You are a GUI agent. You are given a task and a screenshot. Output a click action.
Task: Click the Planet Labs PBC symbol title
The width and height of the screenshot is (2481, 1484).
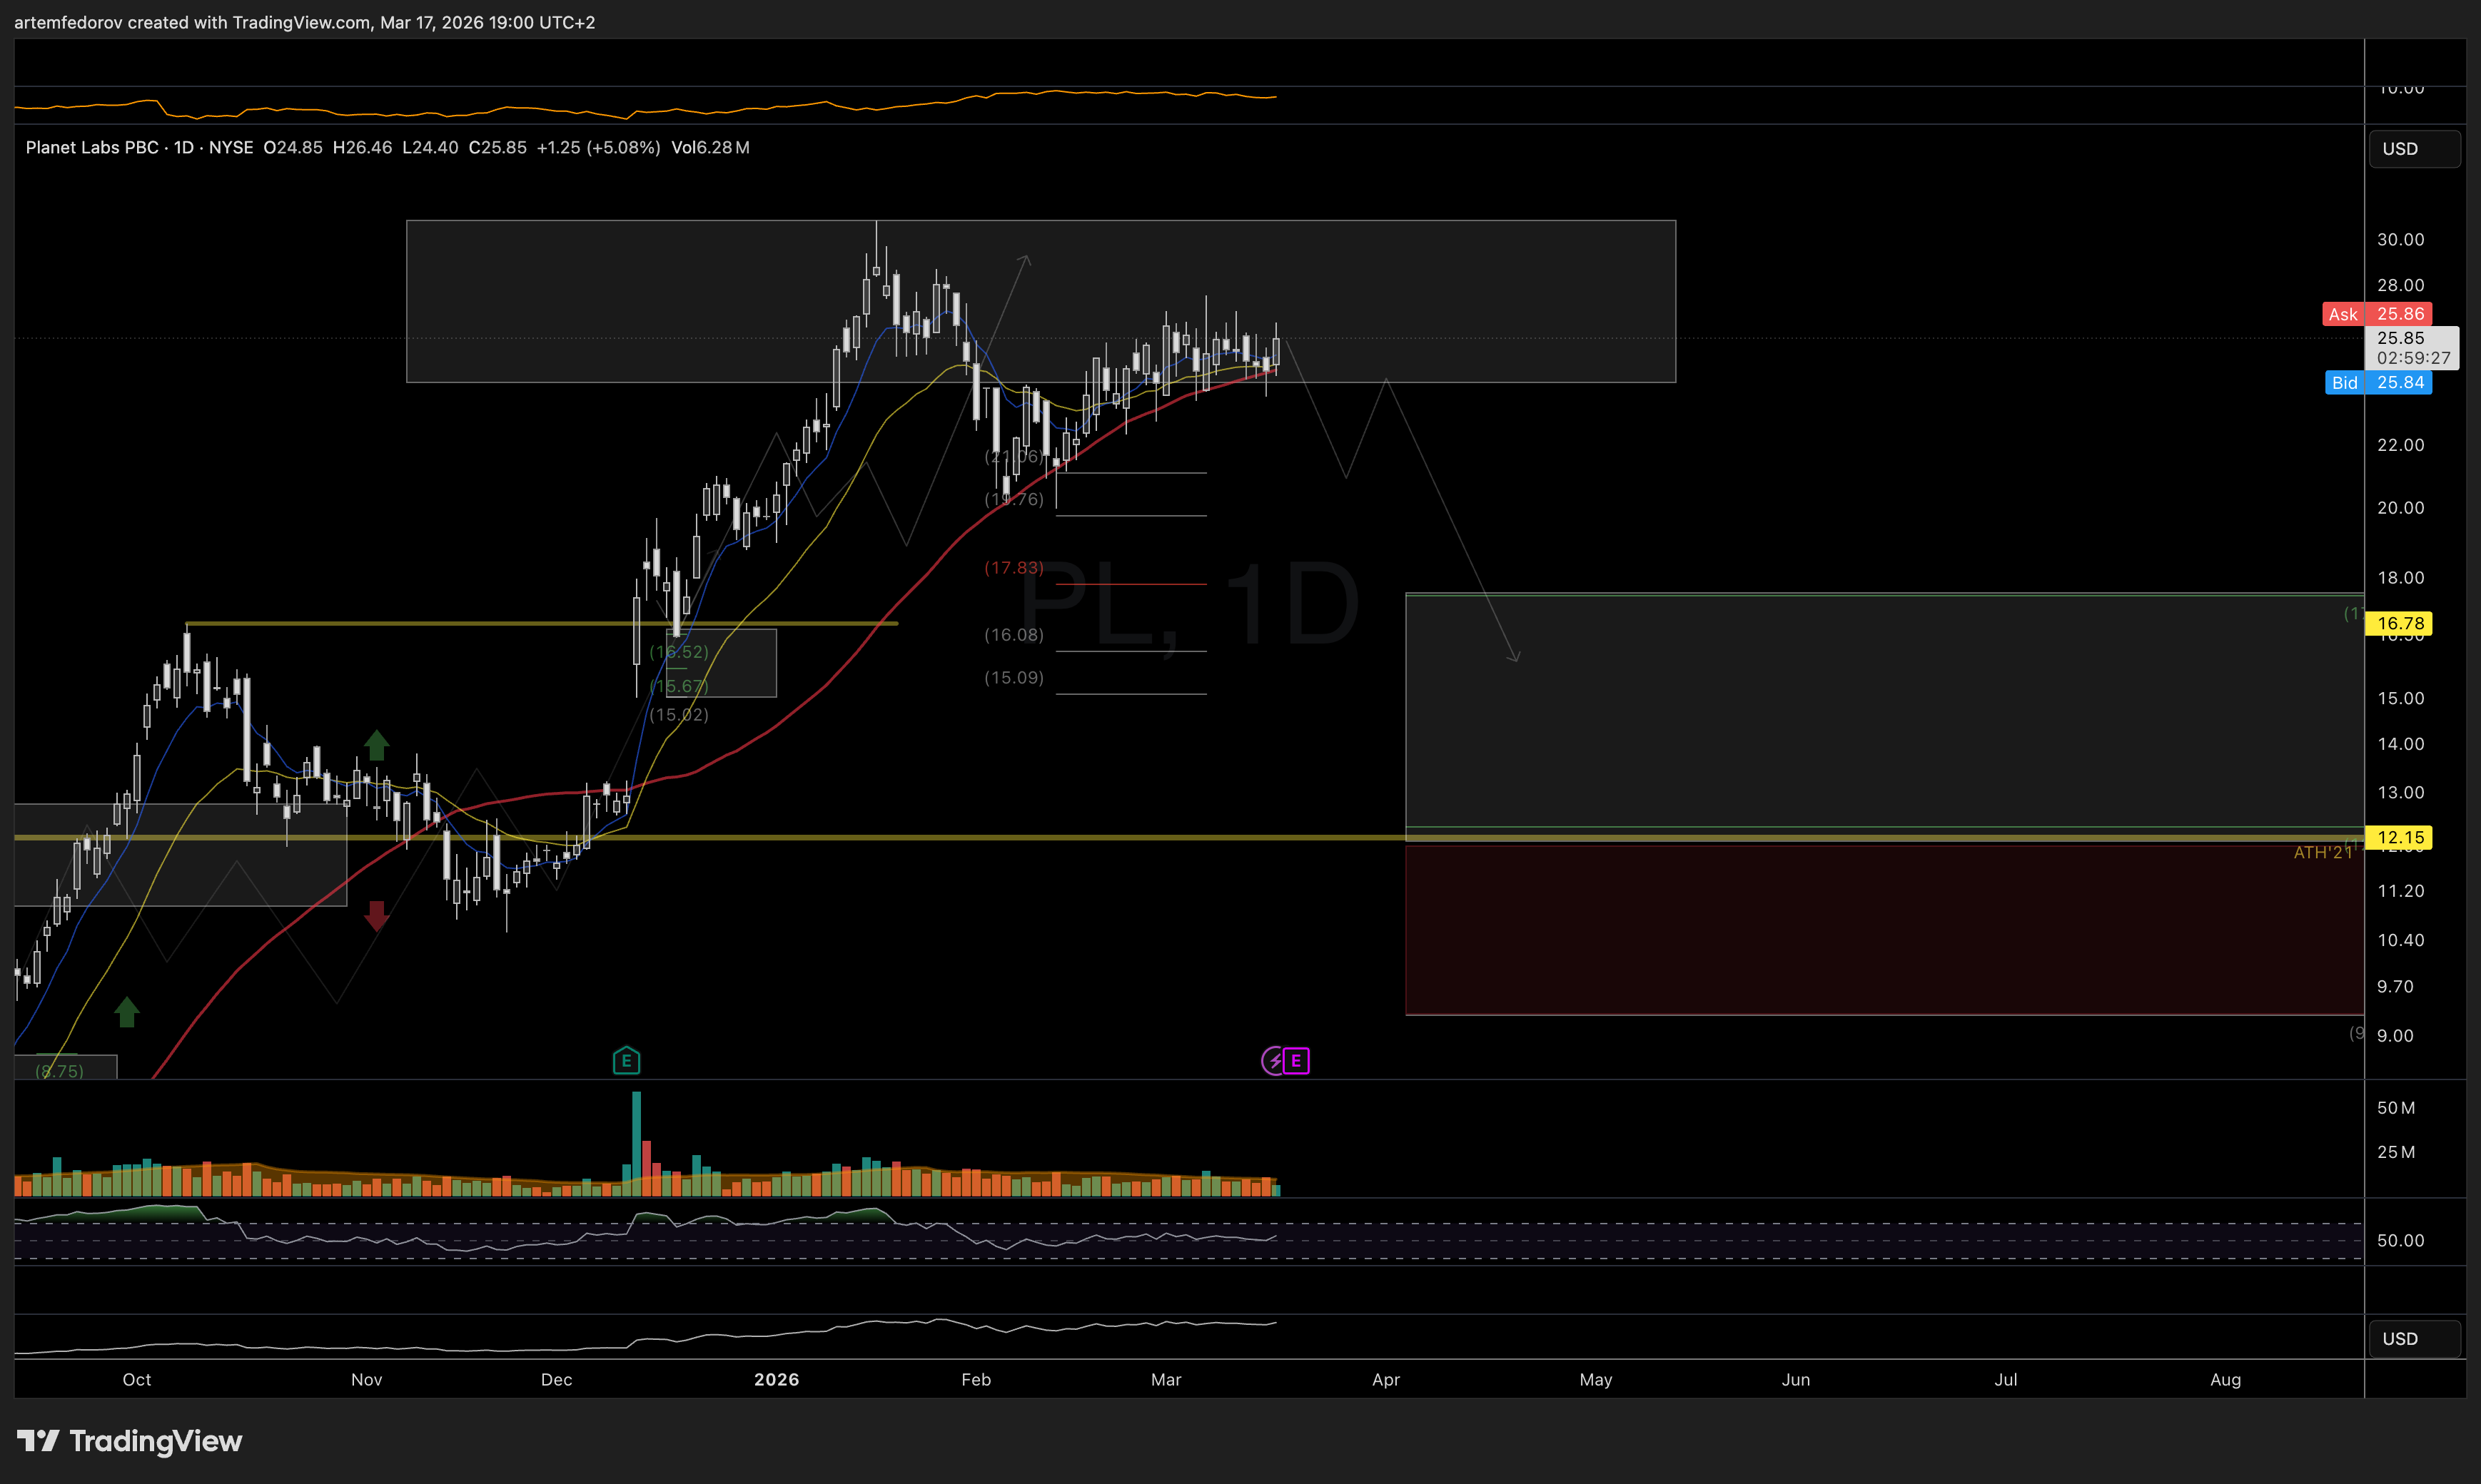point(139,148)
